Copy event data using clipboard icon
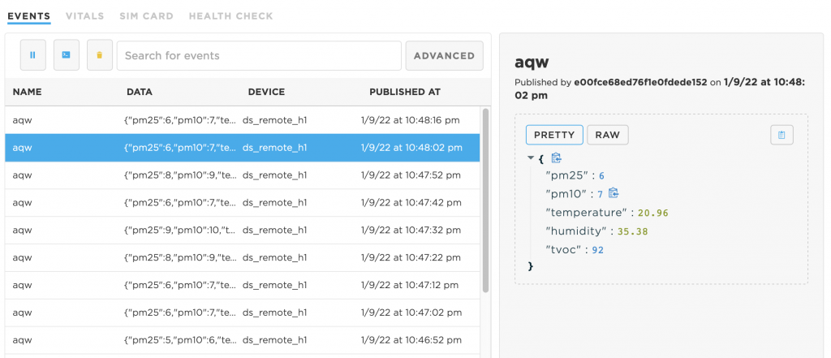 (781, 136)
